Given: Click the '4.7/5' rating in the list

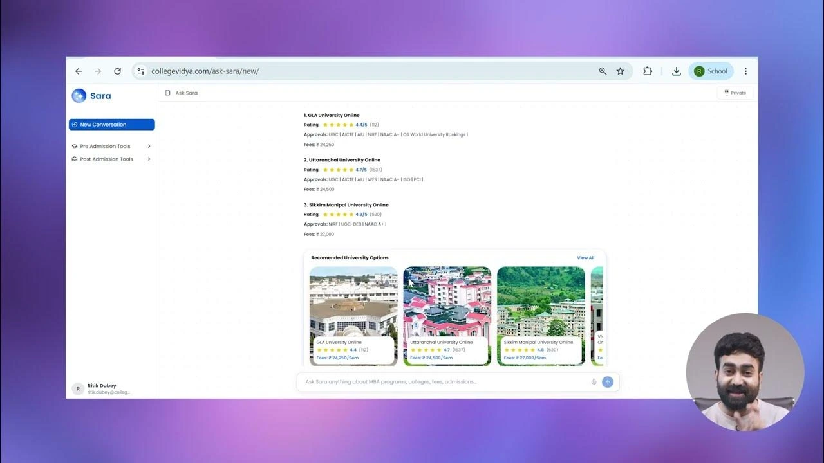Looking at the screenshot, I should click(361, 170).
